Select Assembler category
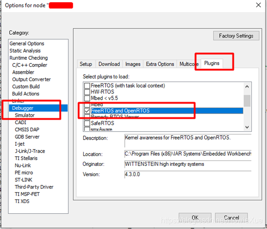This screenshot has width=267, height=229. tap(23, 72)
